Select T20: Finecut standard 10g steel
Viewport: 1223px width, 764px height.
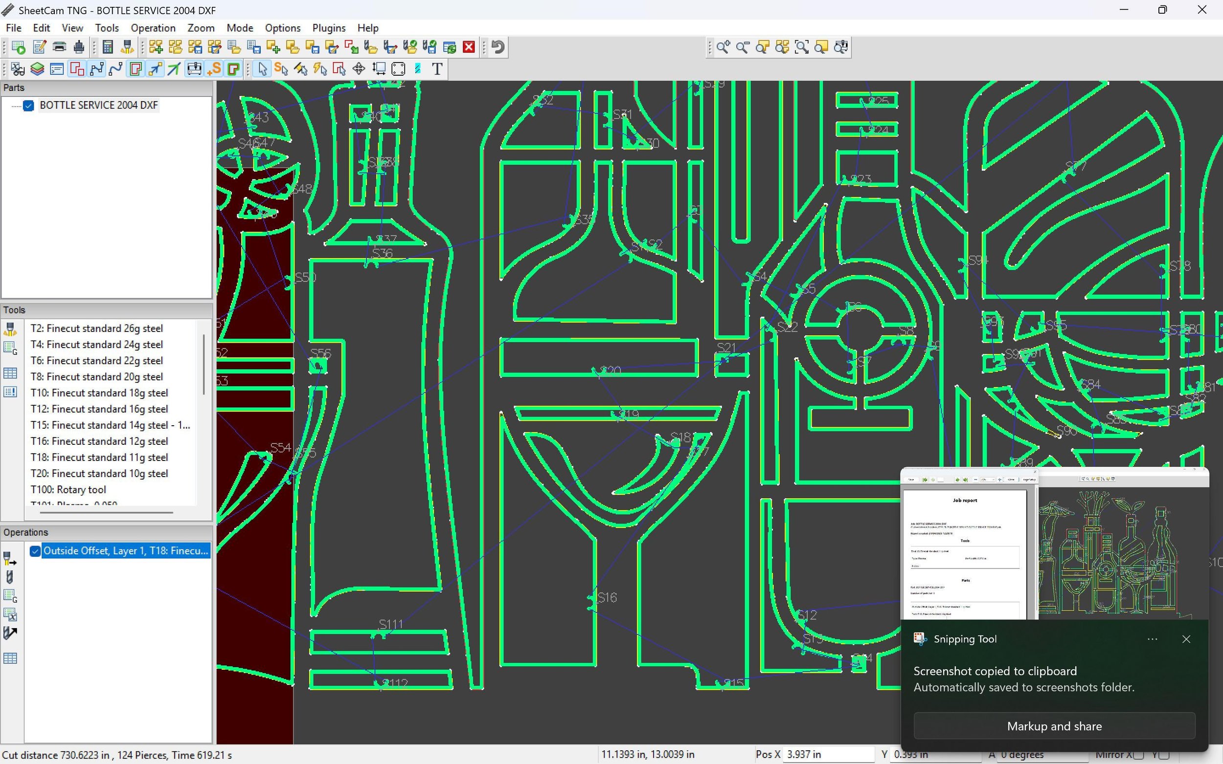99,474
